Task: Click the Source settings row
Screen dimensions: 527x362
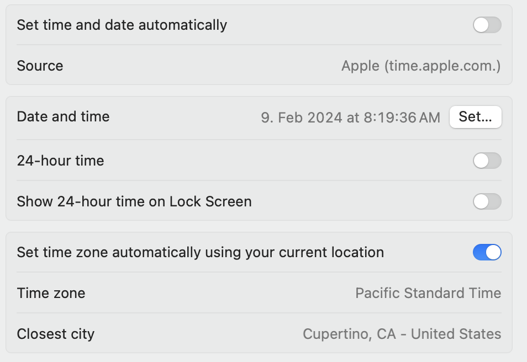Action: (260, 66)
